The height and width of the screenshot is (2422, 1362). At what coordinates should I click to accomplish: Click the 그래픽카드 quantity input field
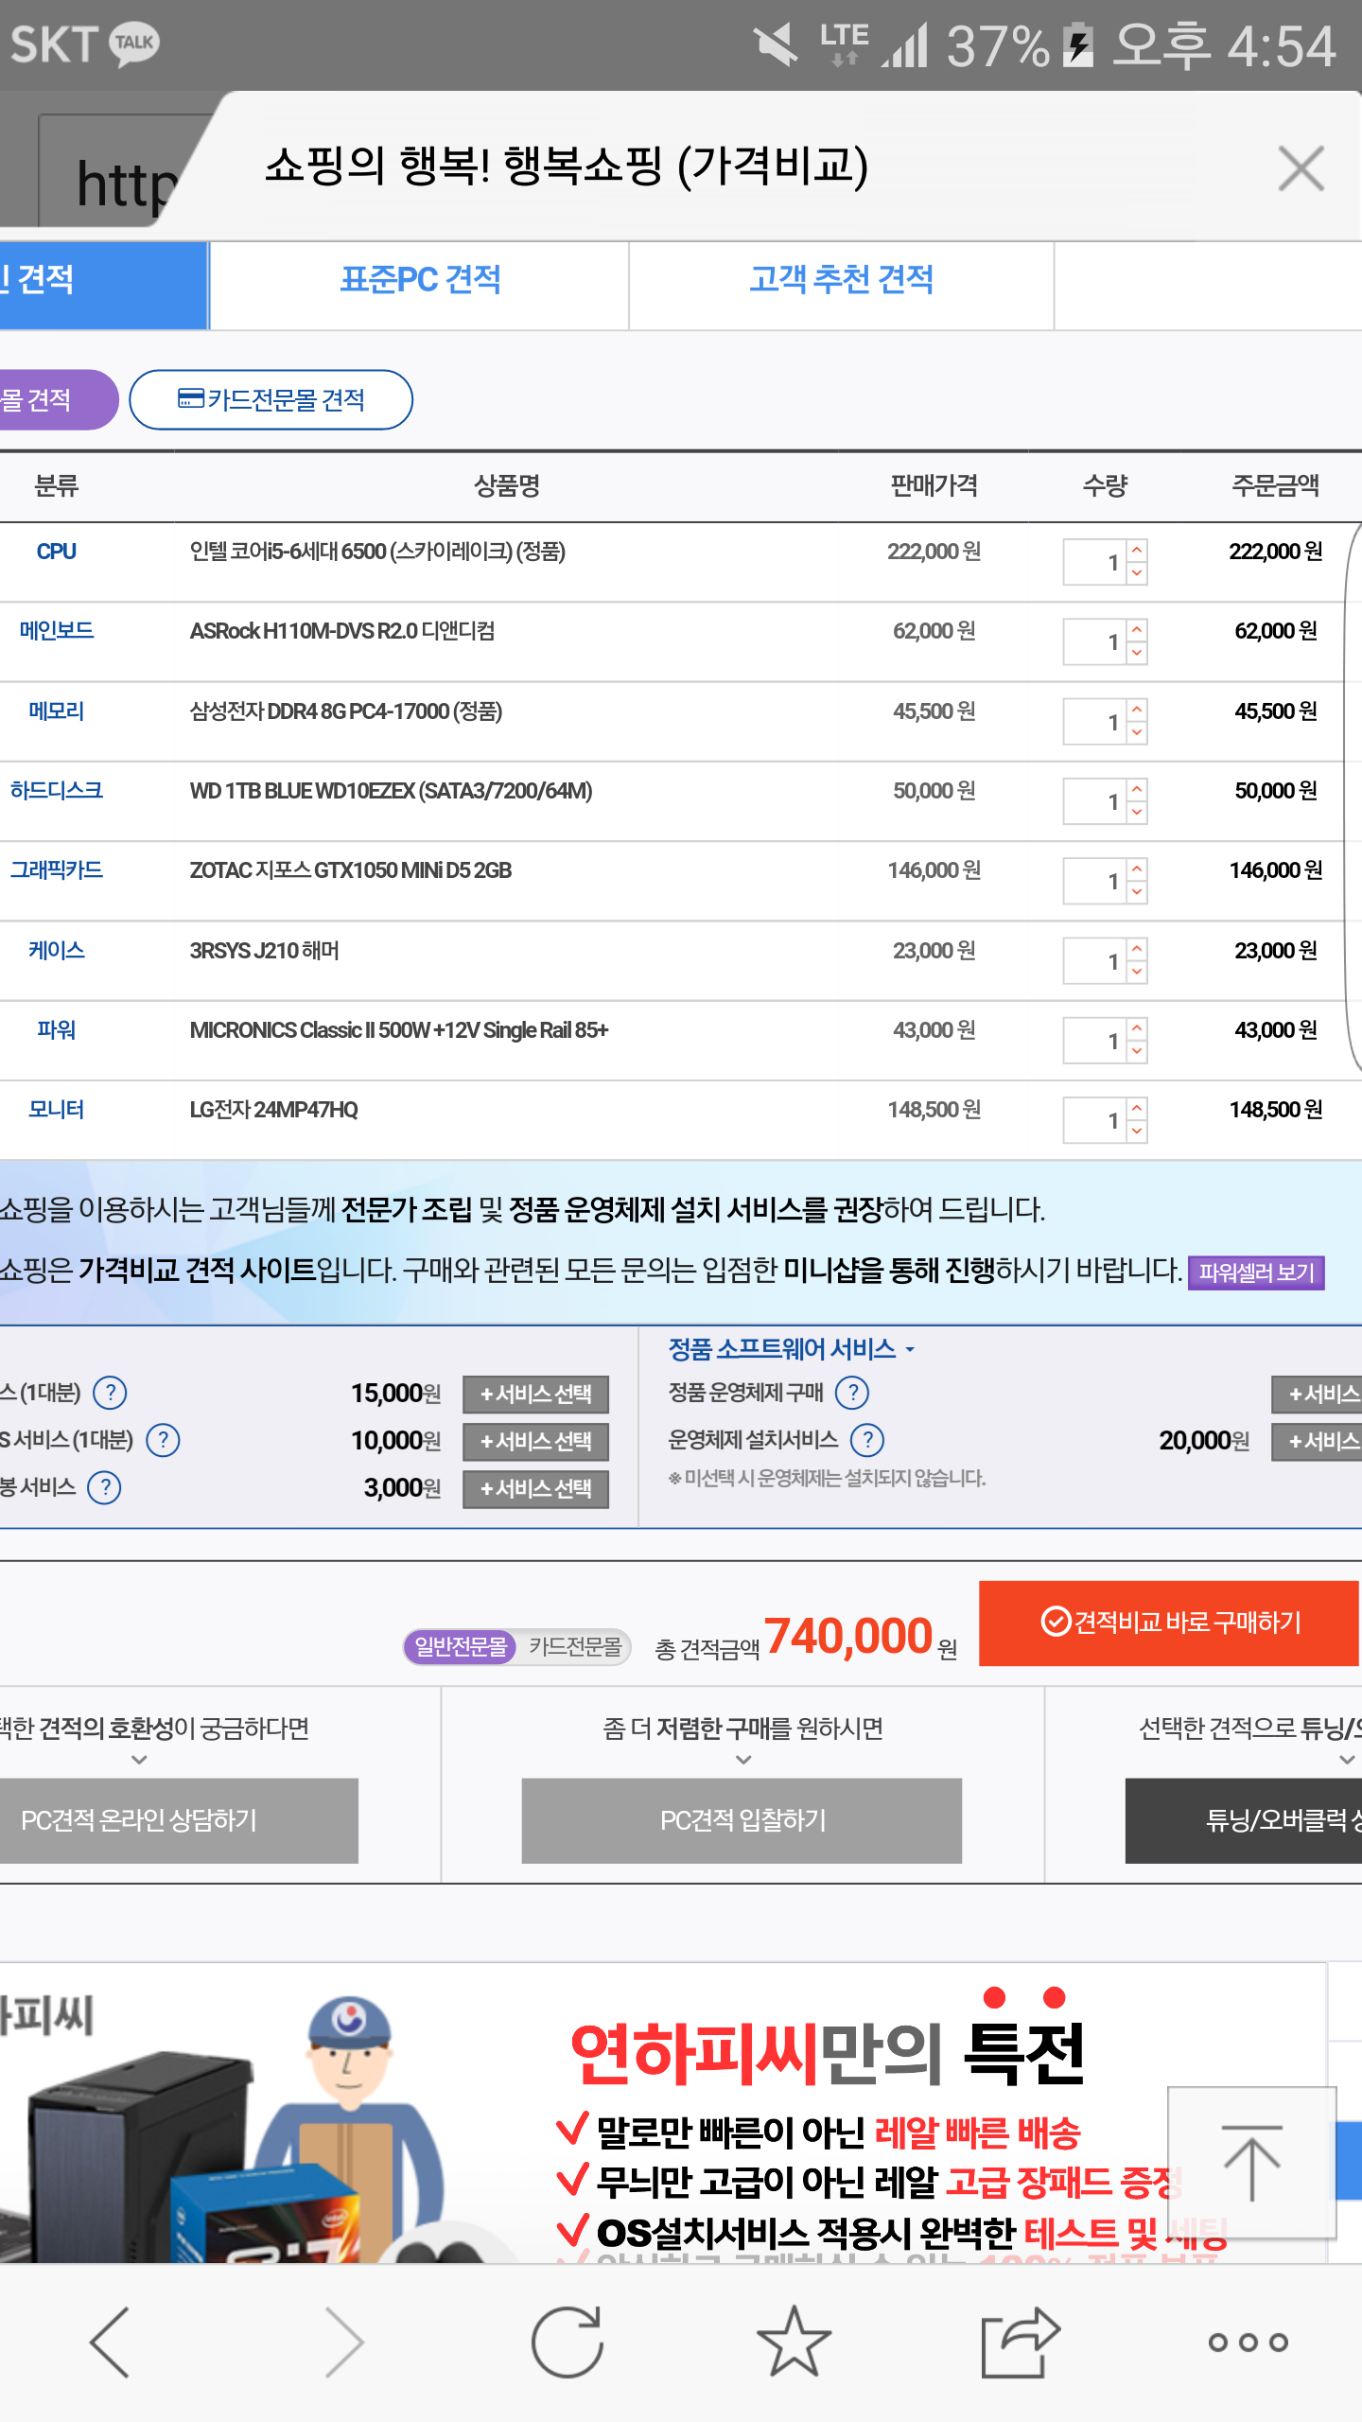click(x=1094, y=882)
